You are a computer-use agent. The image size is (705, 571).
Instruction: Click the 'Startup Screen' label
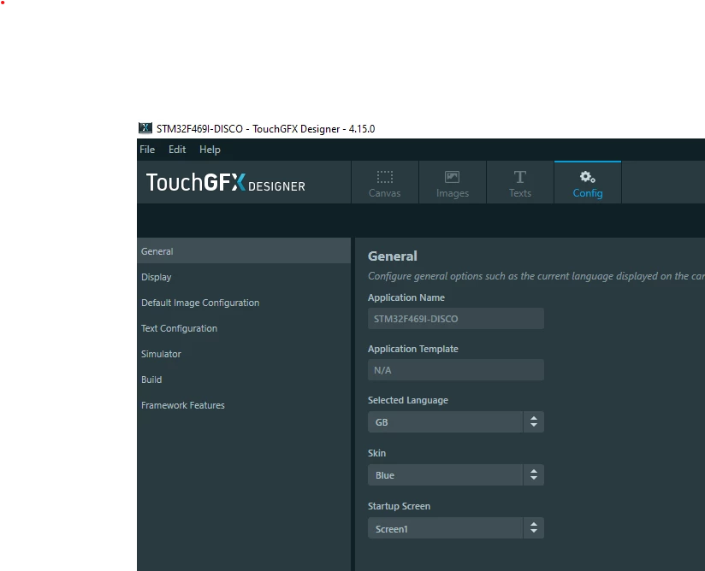[x=399, y=506]
